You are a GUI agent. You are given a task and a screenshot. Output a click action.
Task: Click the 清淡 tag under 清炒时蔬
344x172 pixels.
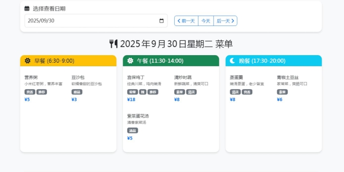191,92
